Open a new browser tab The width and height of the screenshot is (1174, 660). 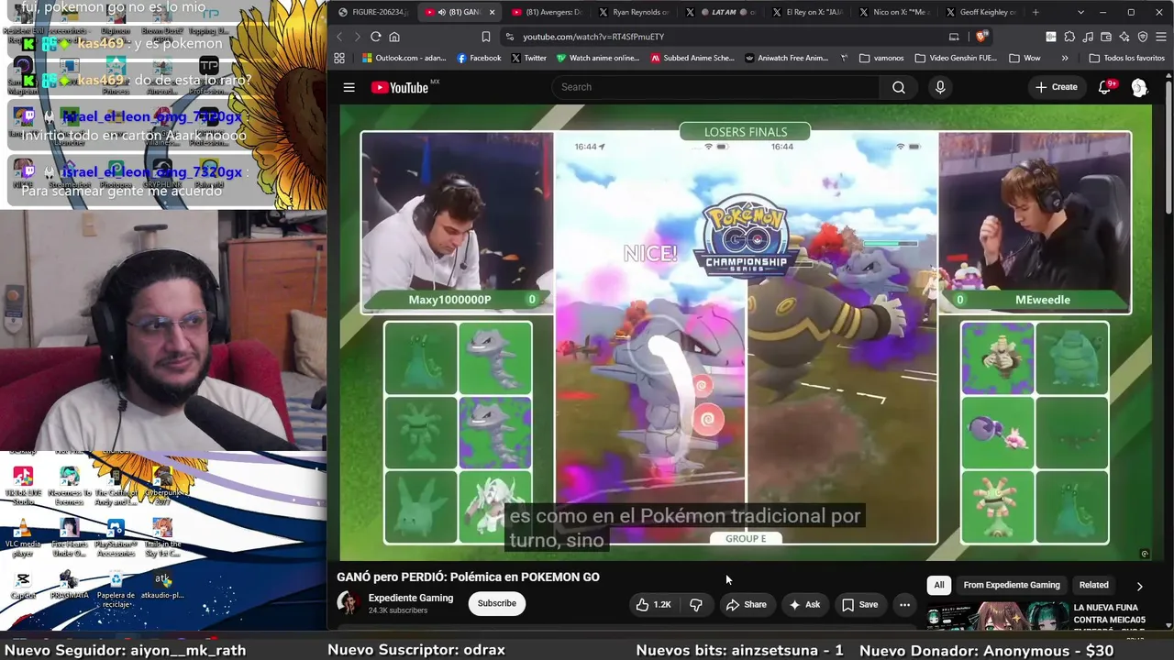tap(1036, 12)
